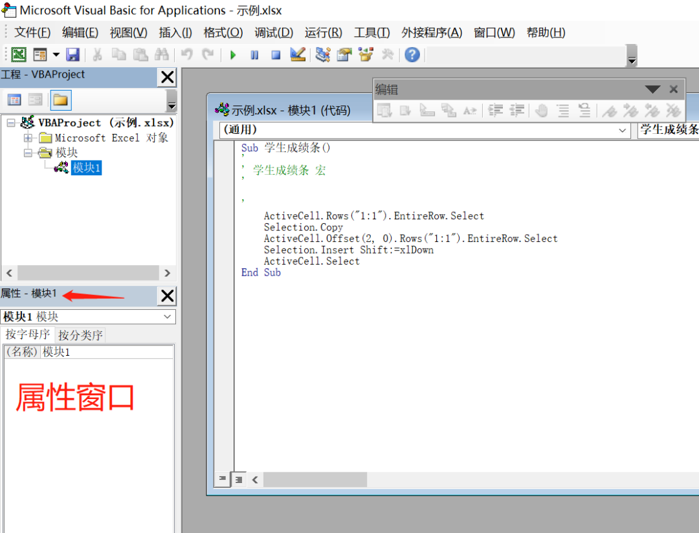Open project panel toolbar overflow arrow

(172, 101)
